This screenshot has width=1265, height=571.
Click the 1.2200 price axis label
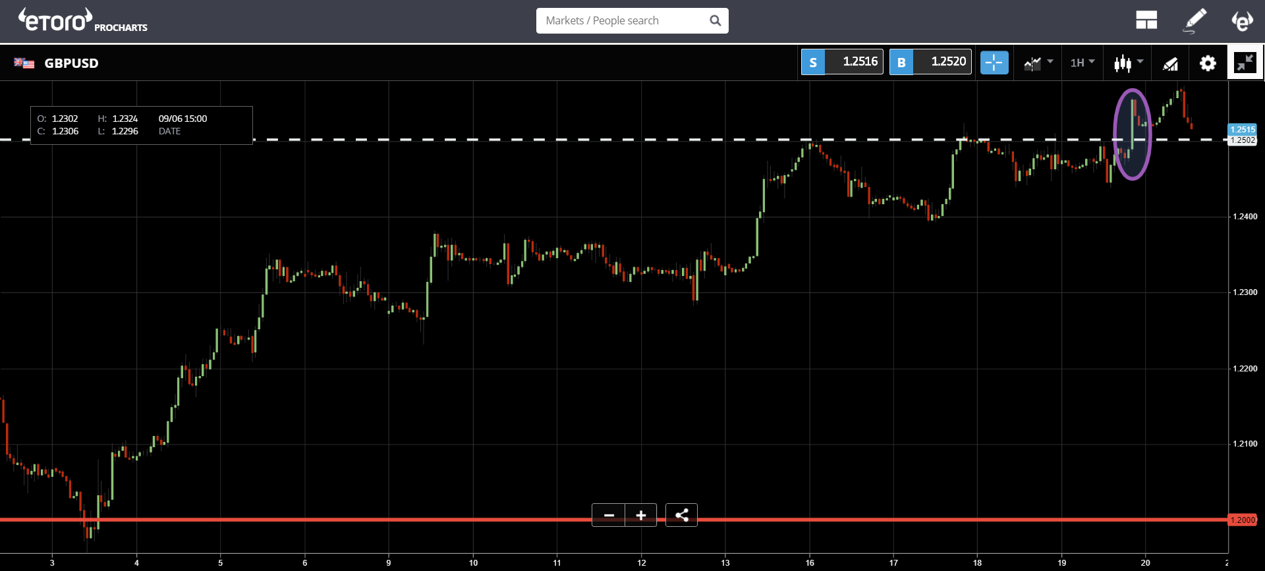1245,369
